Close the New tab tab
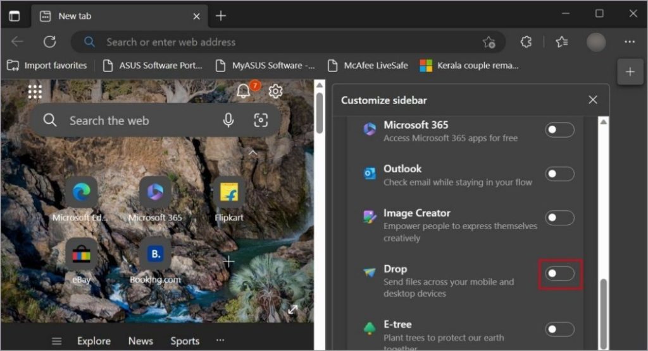 [x=196, y=16]
